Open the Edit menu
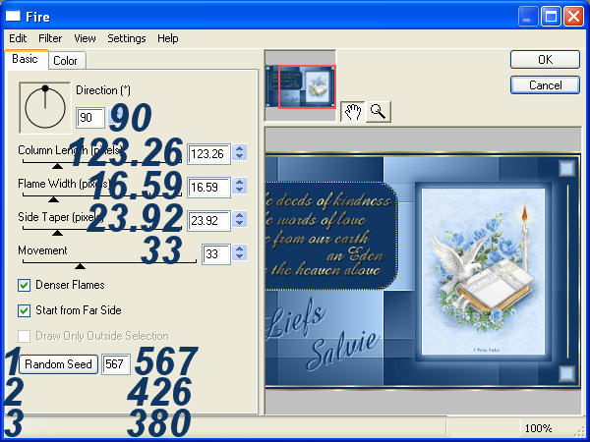 (x=18, y=38)
